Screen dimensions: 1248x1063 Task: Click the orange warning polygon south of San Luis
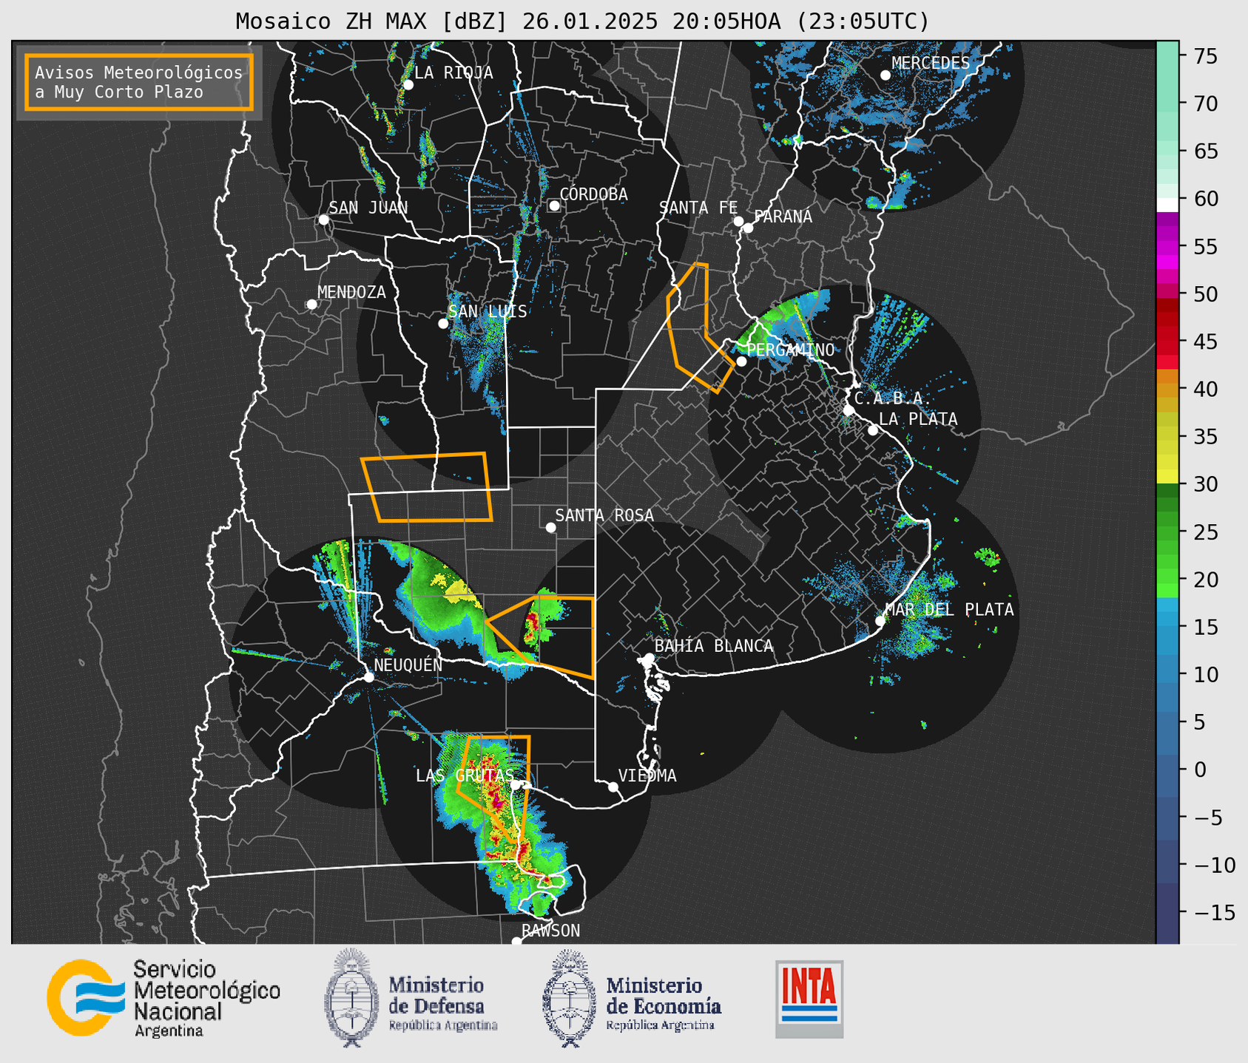tap(427, 488)
